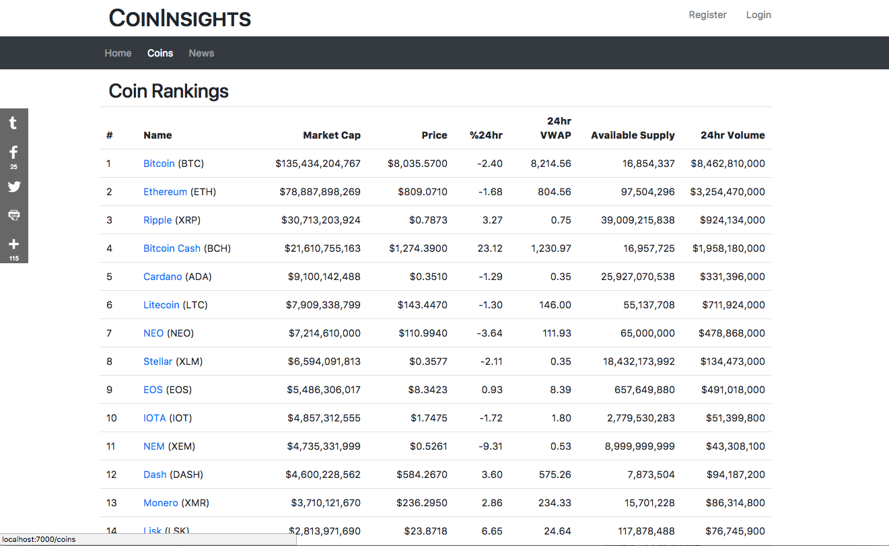Share page via Twitter icon
The image size is (889, 546).
pos(13,186)
